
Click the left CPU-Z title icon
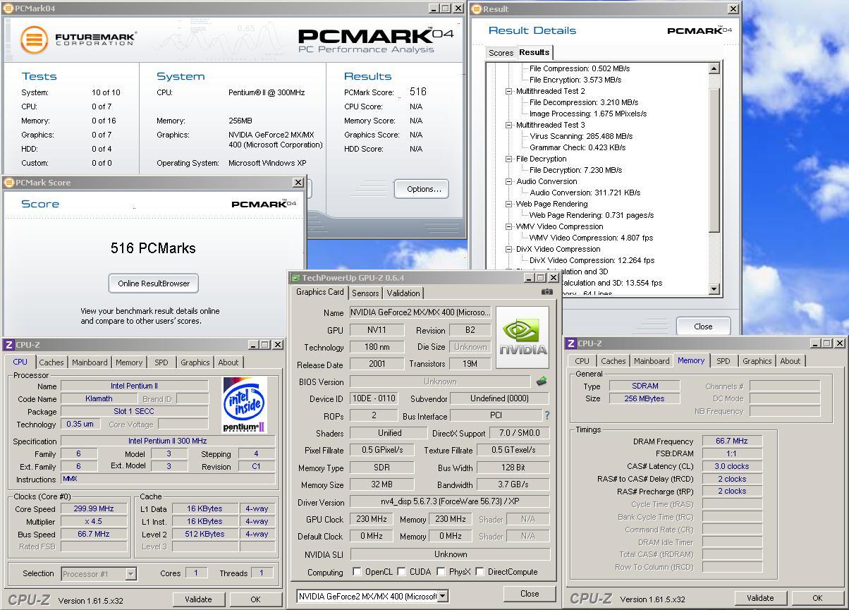click(x=8, y=345)
